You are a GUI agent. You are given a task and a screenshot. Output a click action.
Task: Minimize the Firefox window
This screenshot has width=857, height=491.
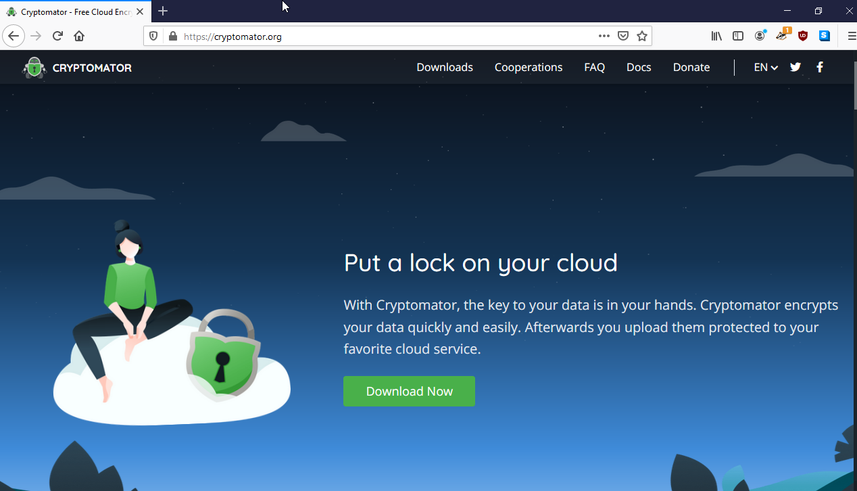click(787, 11)
